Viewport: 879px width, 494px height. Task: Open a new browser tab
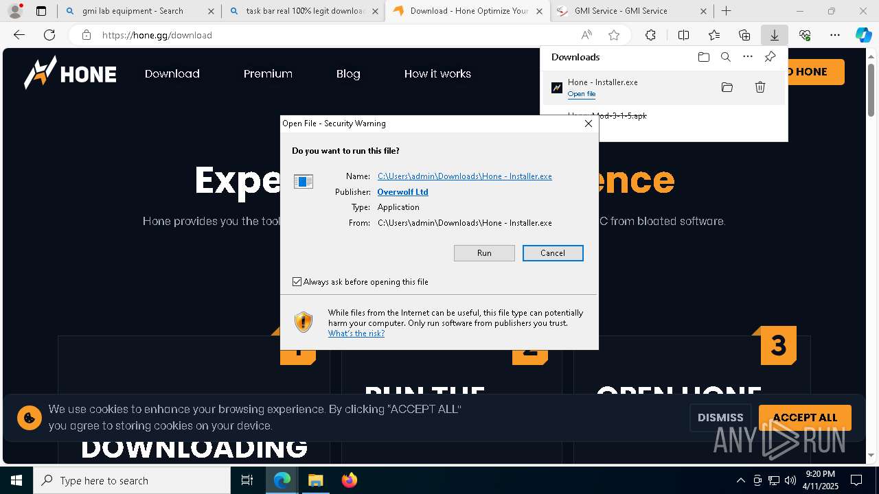(726, 11)
